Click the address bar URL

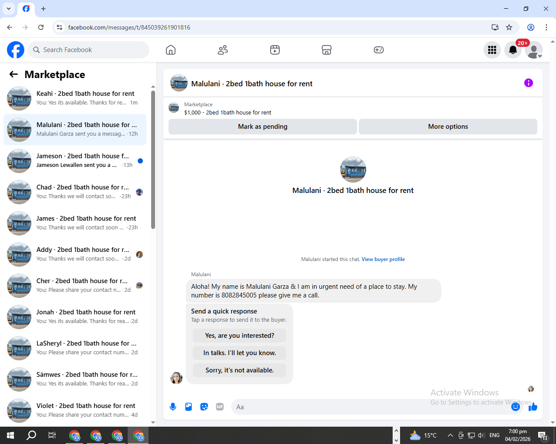[129, 27]
